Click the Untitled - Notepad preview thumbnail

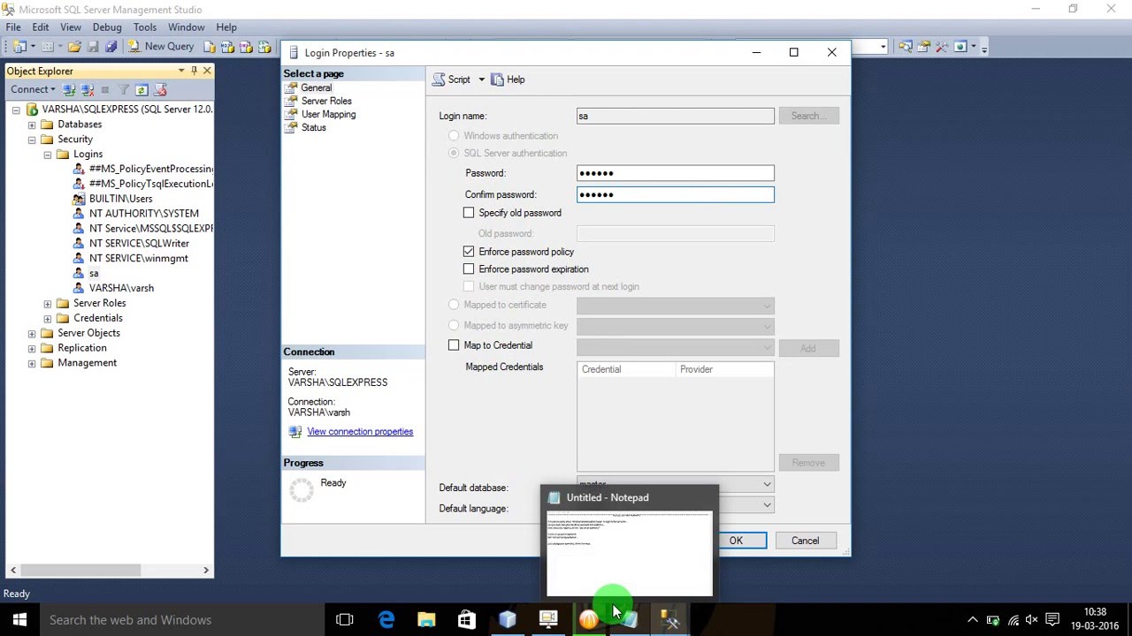pyautogui.click(x=629, y=554)
